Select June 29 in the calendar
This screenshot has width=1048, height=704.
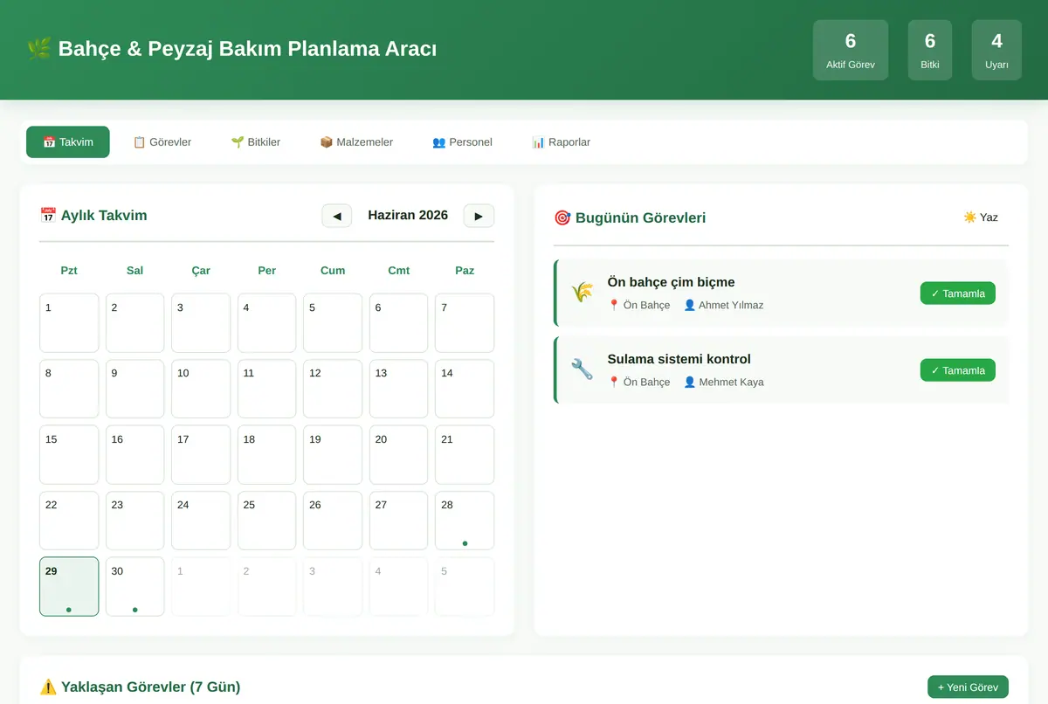point(69,586)
